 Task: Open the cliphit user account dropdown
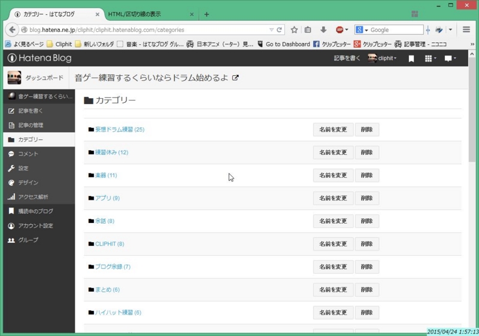pyautogui.click(x=382, y=58)
